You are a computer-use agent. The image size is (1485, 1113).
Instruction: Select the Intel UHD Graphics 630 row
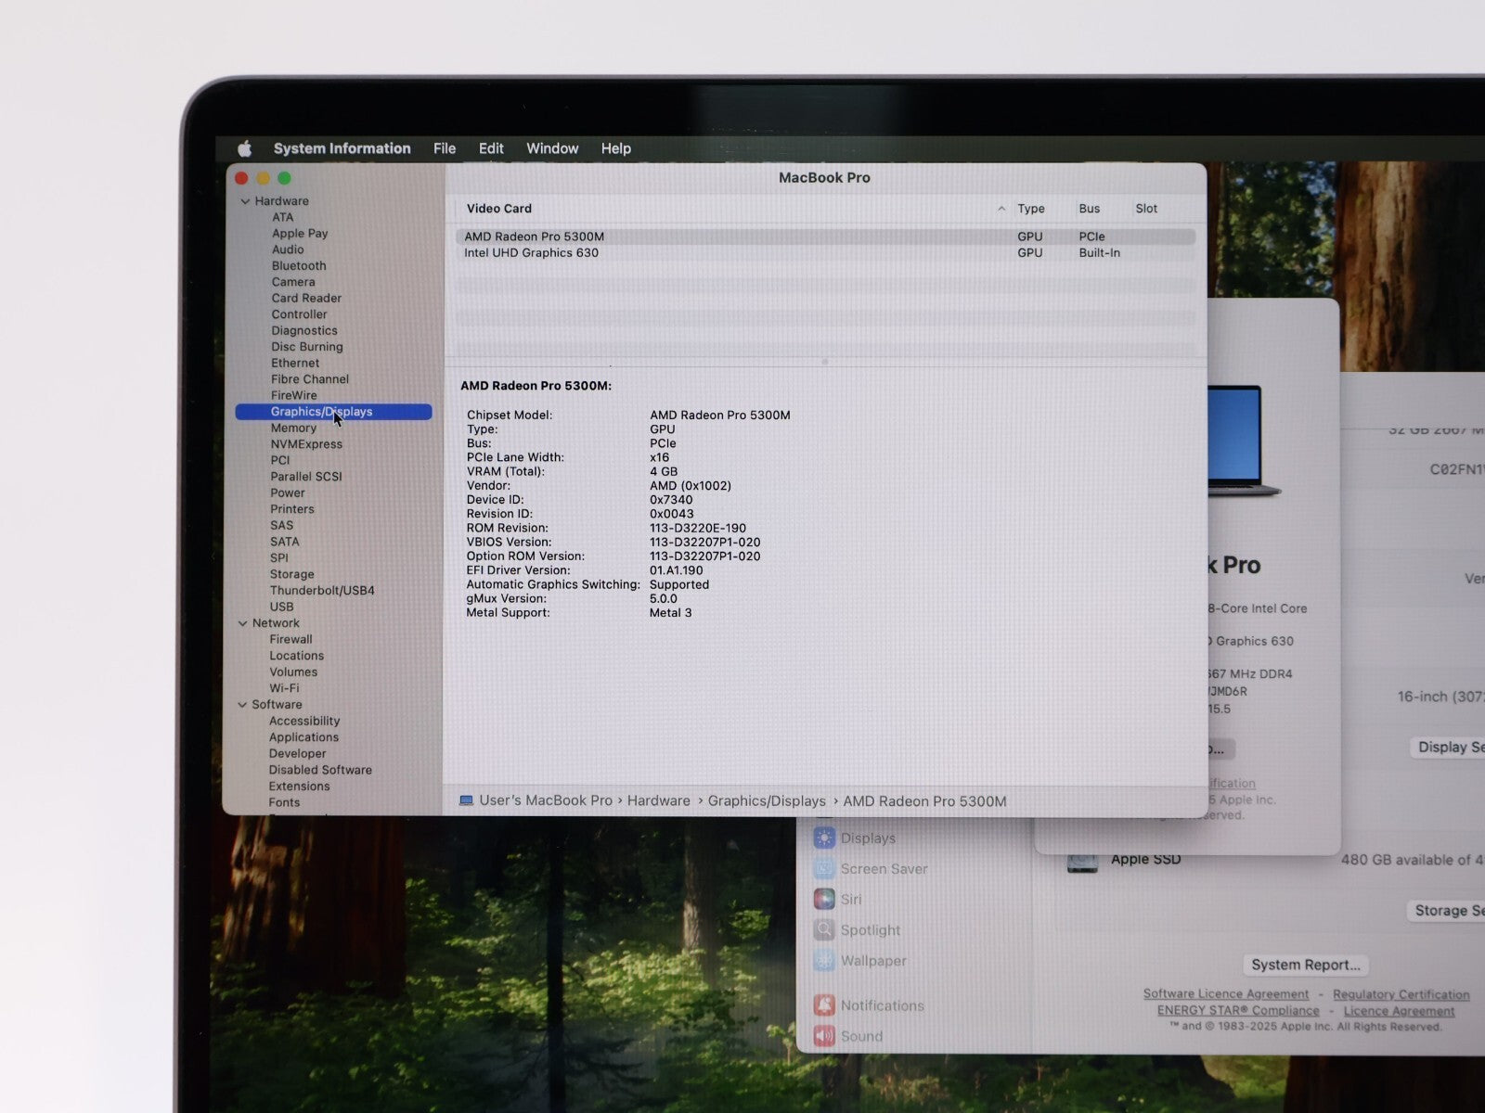click(825, 253)
